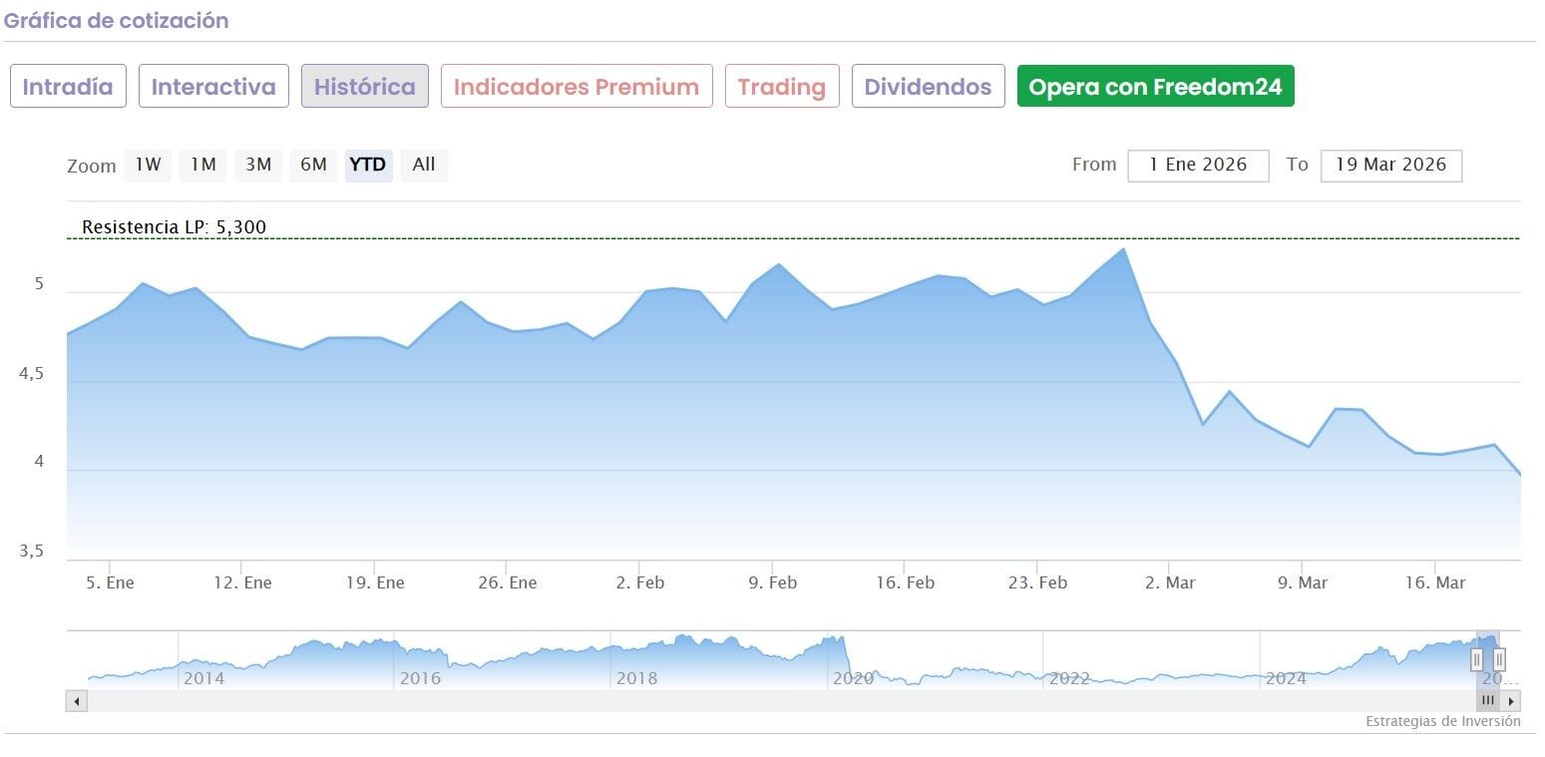Screen dimensions: 1545x757
Task: Set zoom to 3M
Action: pos(258,166)
